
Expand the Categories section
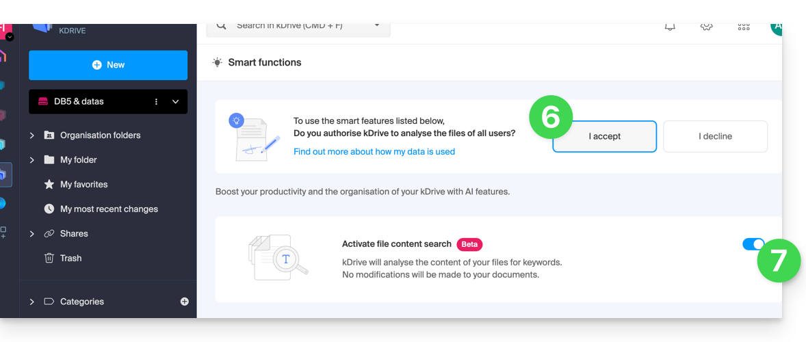[32, 302]
